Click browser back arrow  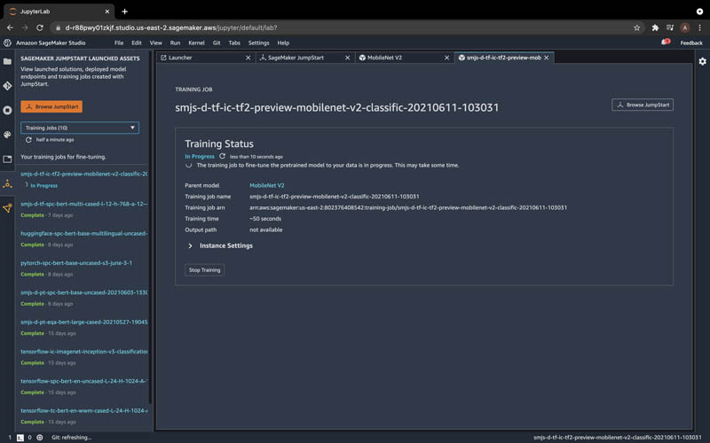(10, 27)
